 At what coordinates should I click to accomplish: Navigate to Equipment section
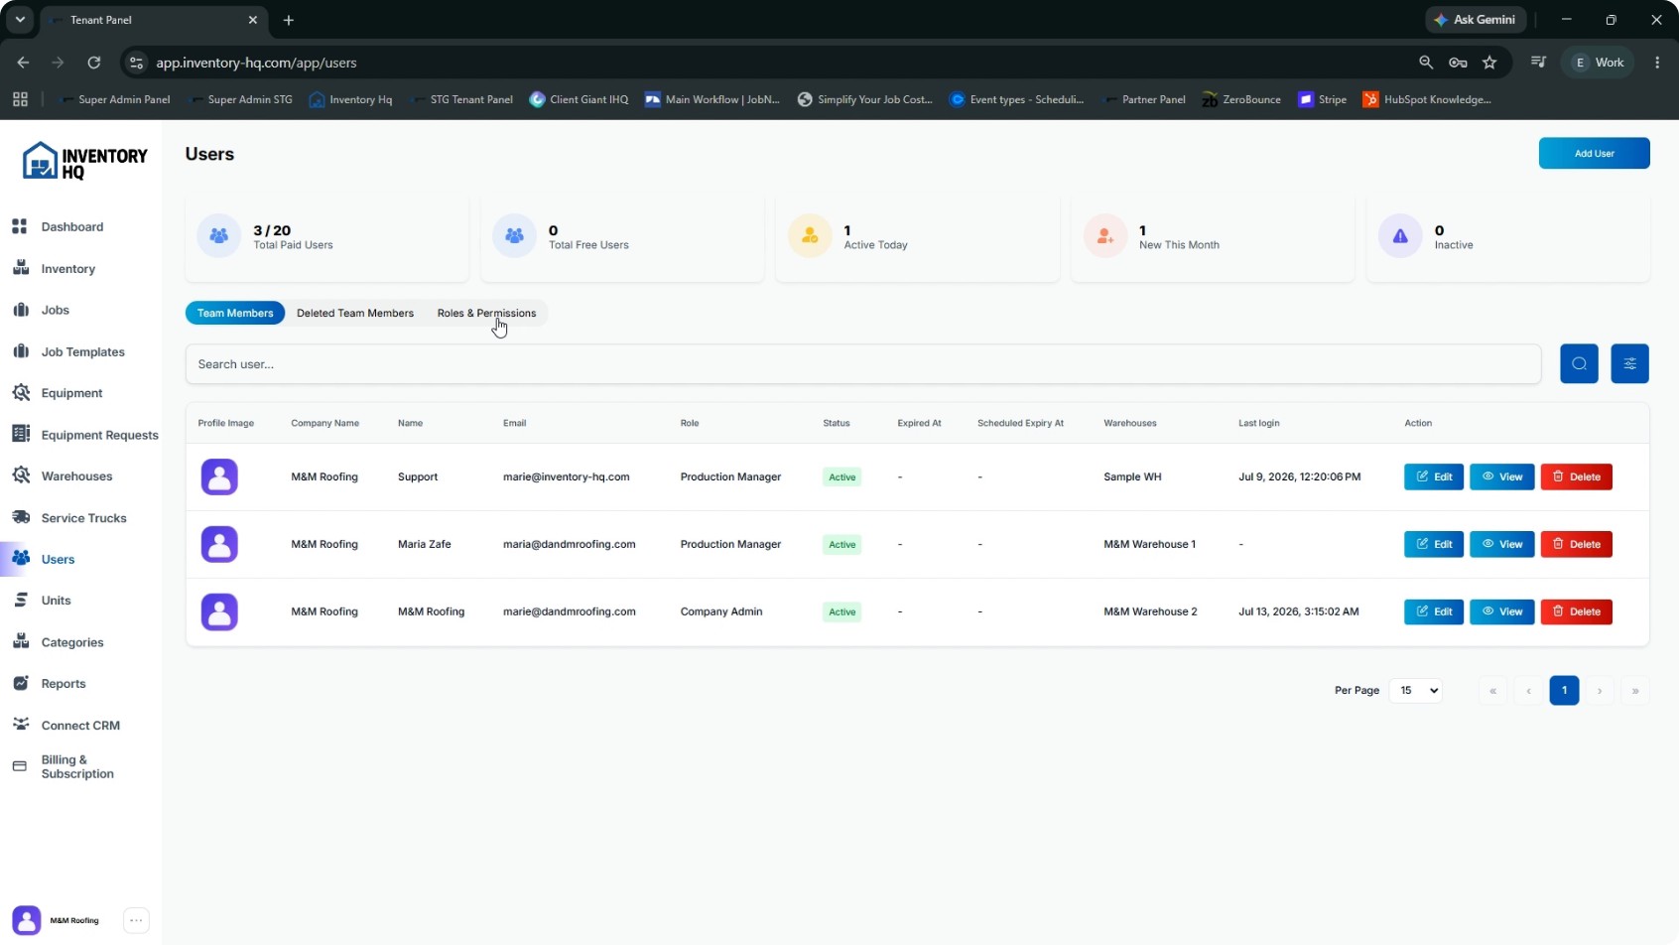point(71,393)
